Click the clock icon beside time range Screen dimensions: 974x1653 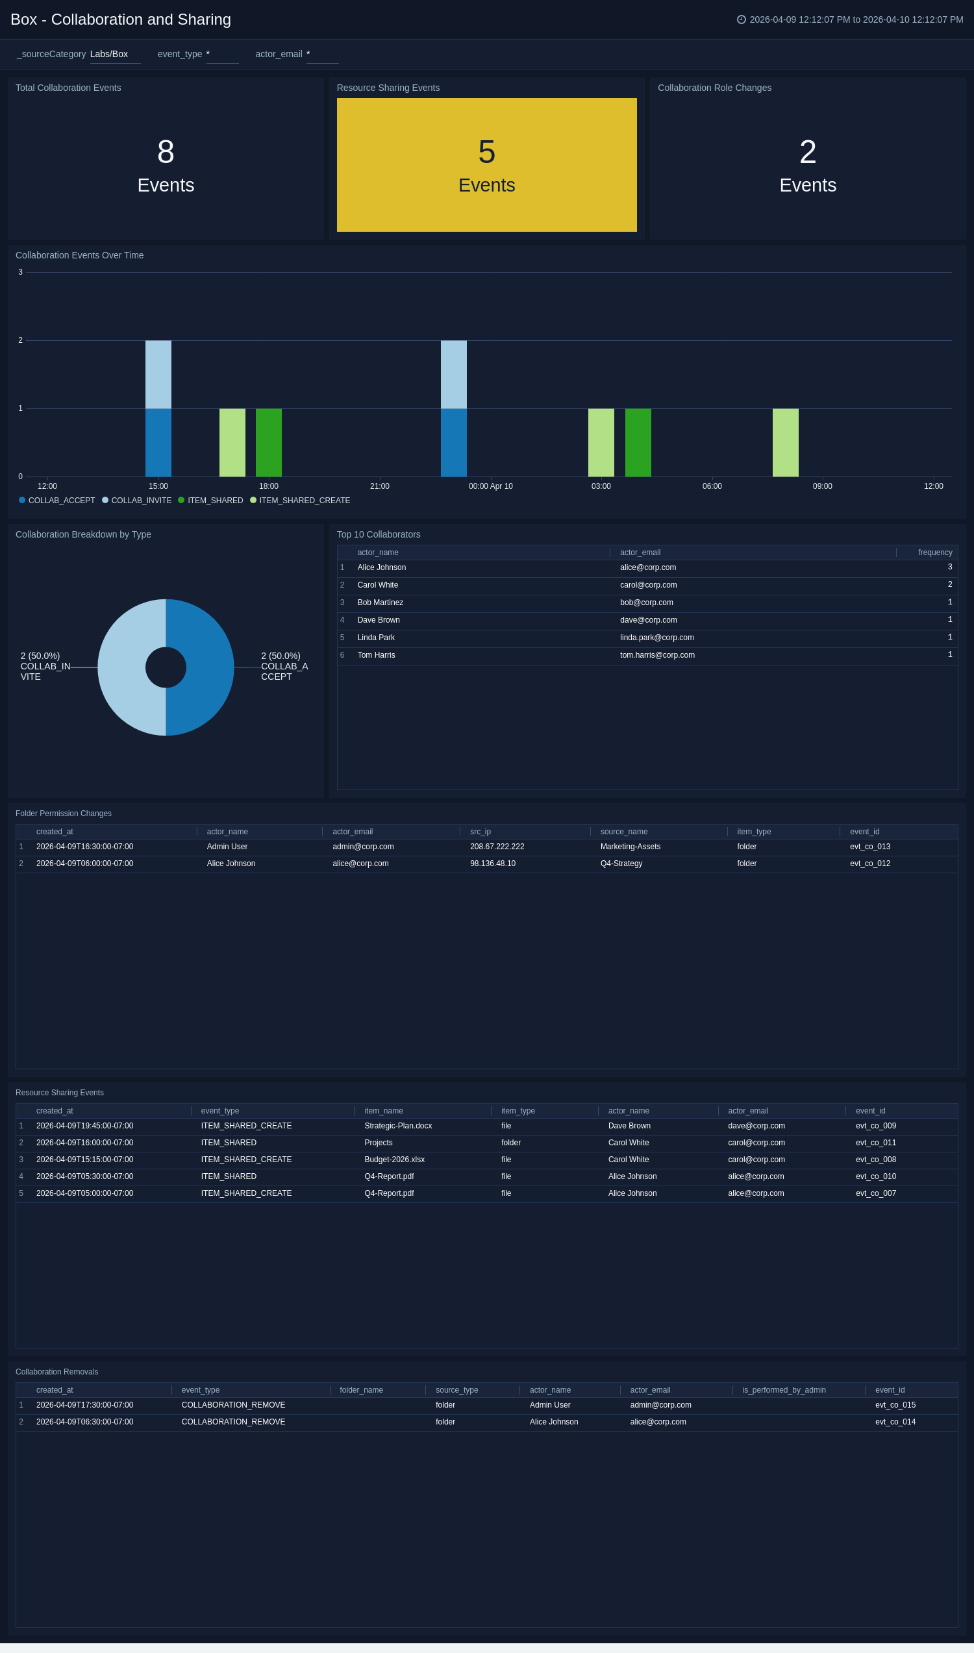(x=741, y=19)
